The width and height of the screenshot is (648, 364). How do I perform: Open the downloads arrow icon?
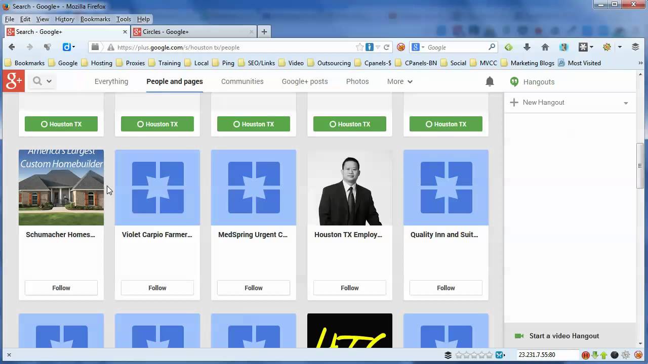pyautogui.click(x=527, y=47)
